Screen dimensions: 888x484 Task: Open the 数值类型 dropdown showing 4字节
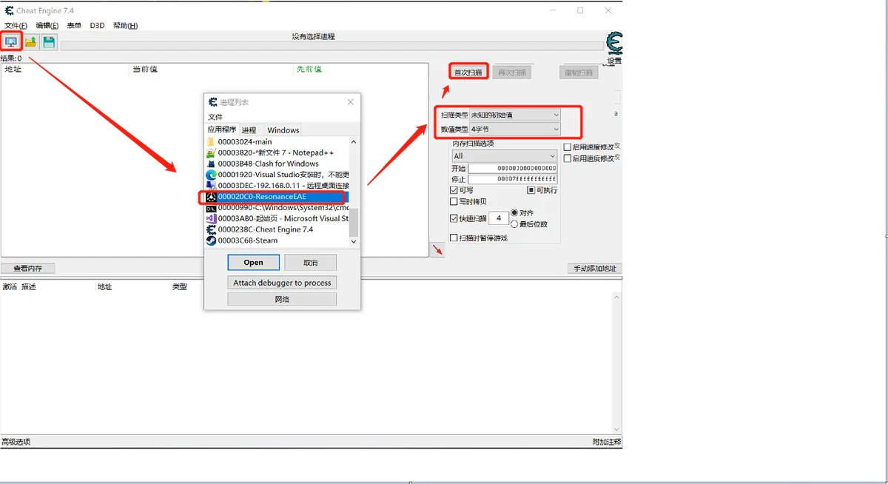click(x=515, y=130)
